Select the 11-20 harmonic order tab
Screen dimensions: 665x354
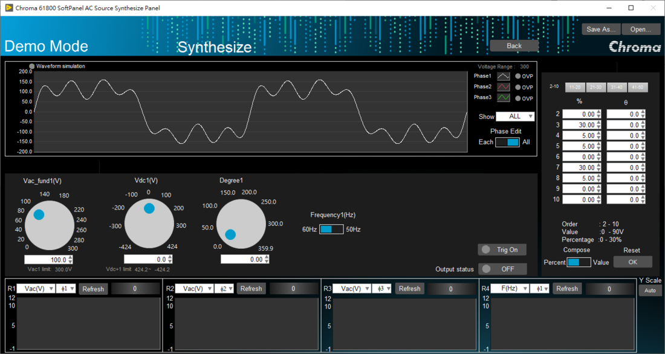tap(575, 87)
